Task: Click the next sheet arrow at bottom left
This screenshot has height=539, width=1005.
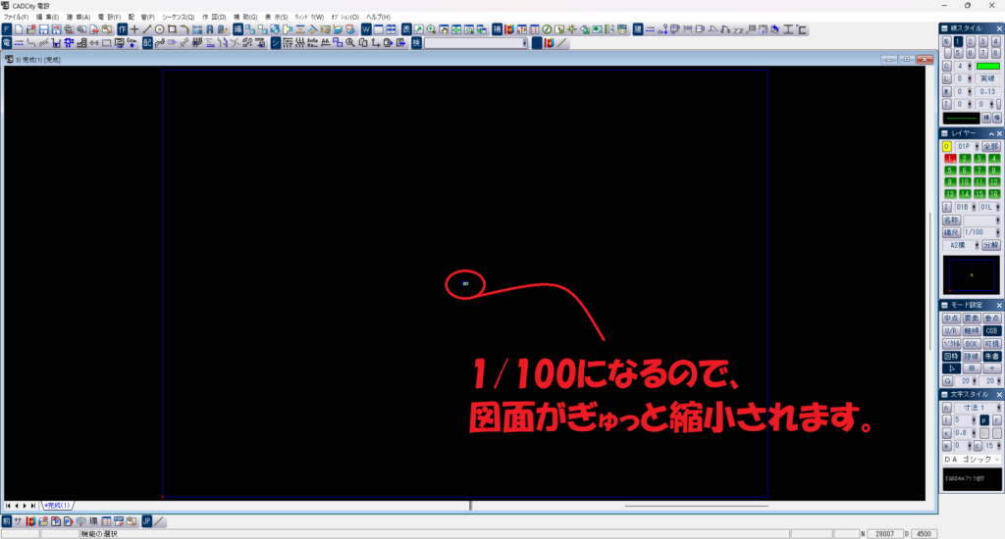Action: click(x=25, y=506)
